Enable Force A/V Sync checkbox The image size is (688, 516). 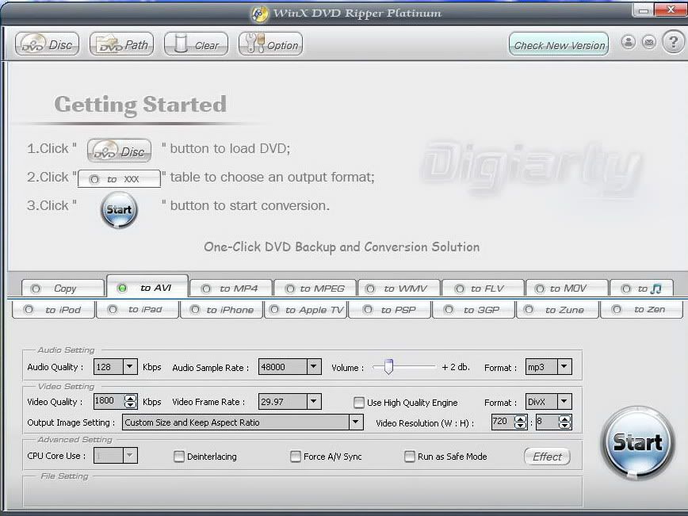(x=296, y=457)
